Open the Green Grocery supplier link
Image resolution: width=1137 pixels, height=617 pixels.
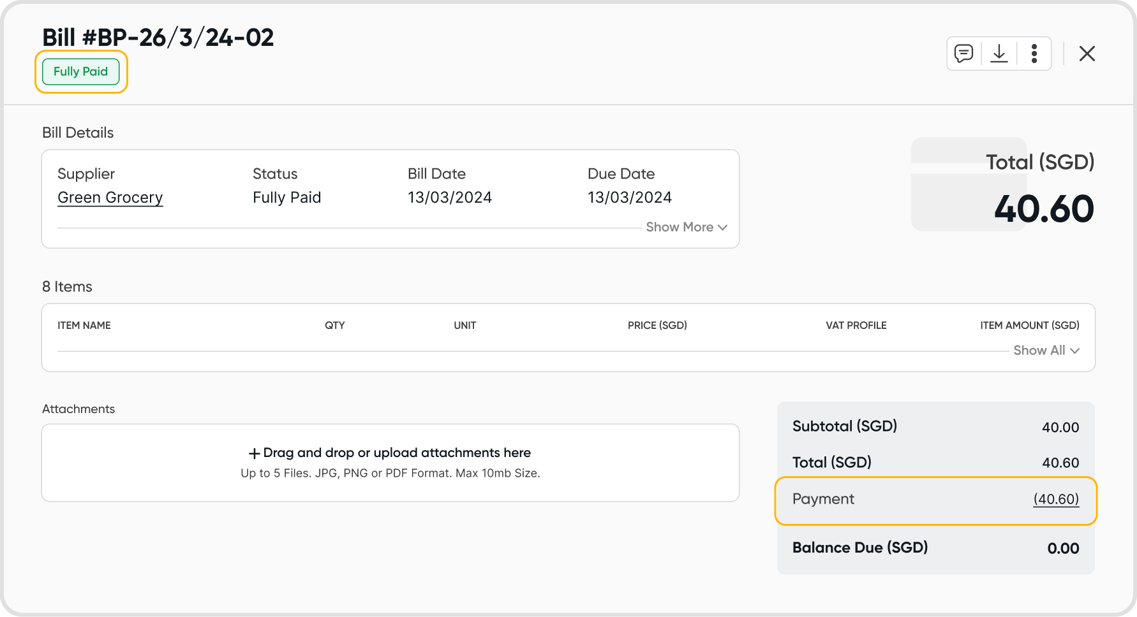coord(110,198)
